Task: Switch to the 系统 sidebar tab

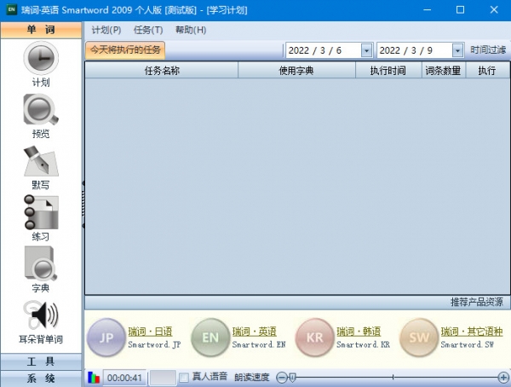Action: [x=41, y=378]
